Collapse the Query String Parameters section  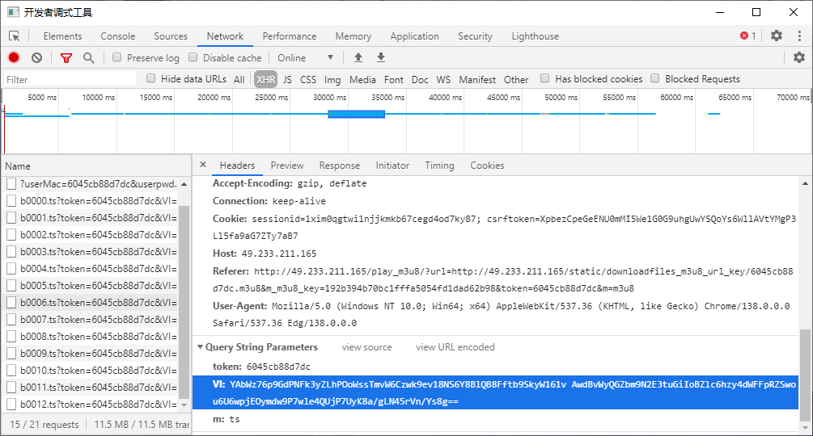pyautogui.click(x=201, y=347)
